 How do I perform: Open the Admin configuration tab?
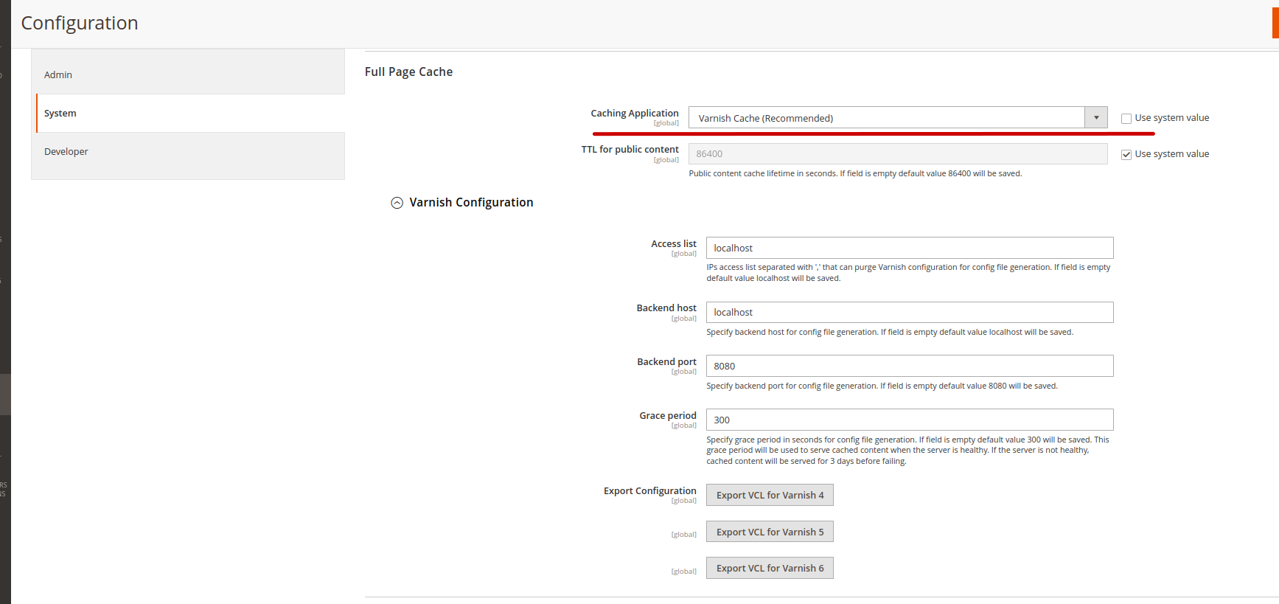pos(188,75)
